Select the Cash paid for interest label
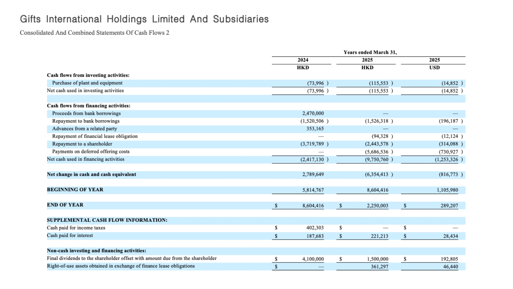Viewport: 513px width, 289px height. [70, 236]
